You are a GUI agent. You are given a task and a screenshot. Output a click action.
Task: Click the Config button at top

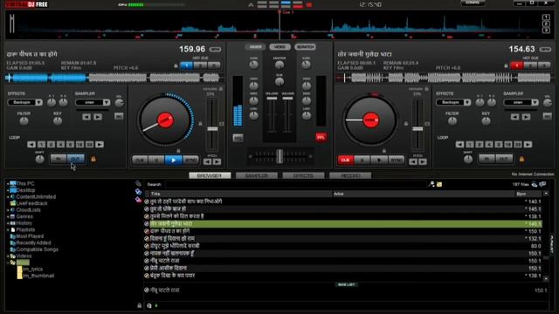click(473, 3)
